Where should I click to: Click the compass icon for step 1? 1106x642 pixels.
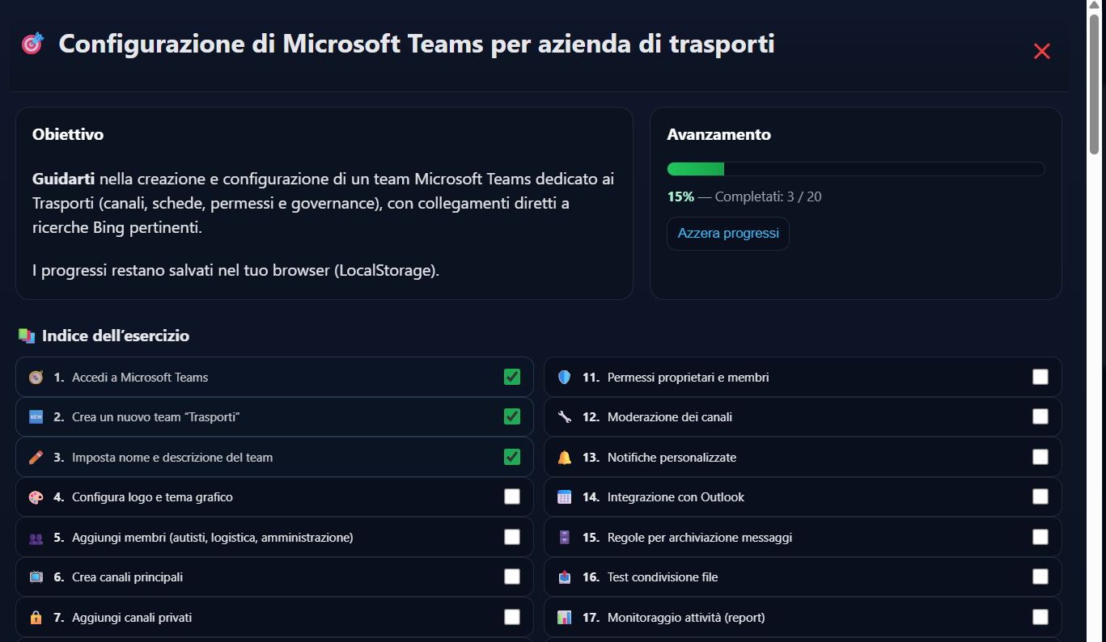pos(36,378)
